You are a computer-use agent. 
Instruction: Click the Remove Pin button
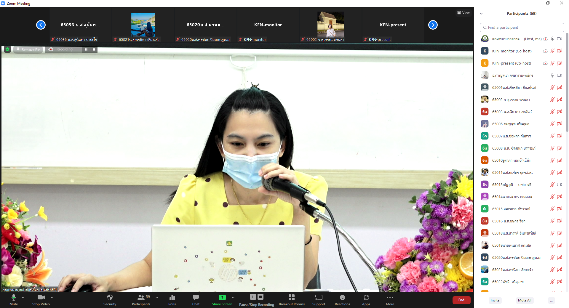[x=28, y=49]
